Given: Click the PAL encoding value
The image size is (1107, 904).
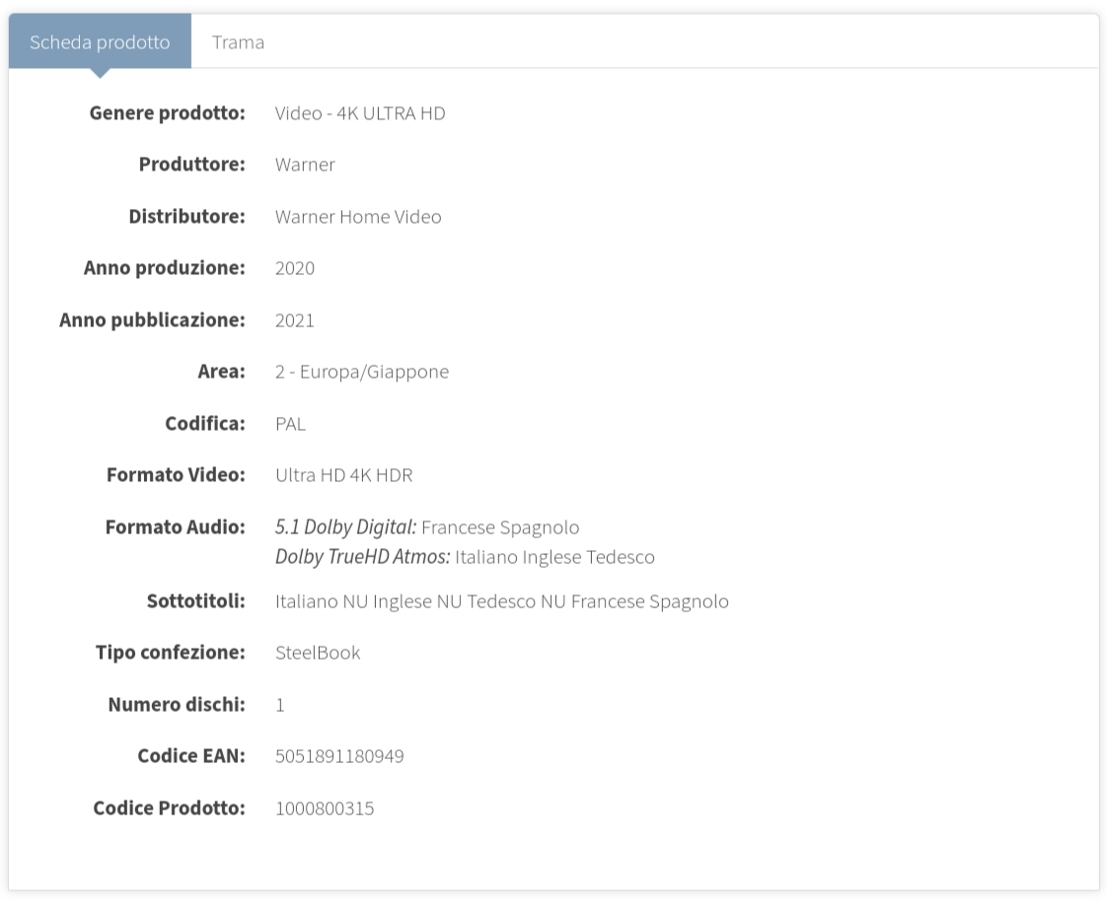Looking at the screenshot, I should click(290, 424).
